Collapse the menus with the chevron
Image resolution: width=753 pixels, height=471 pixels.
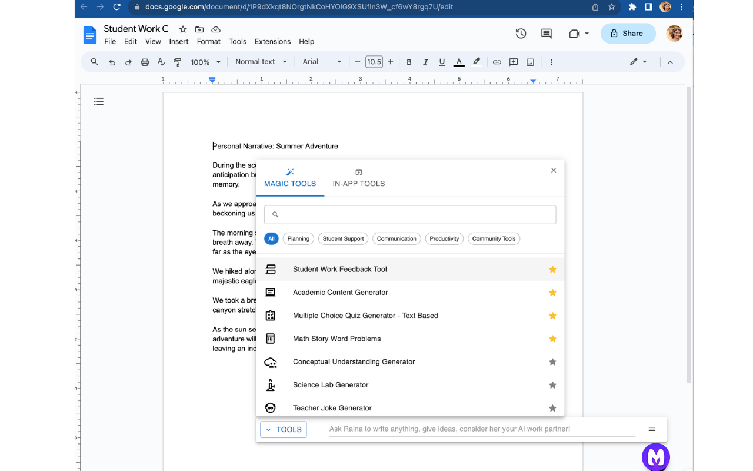670,62
